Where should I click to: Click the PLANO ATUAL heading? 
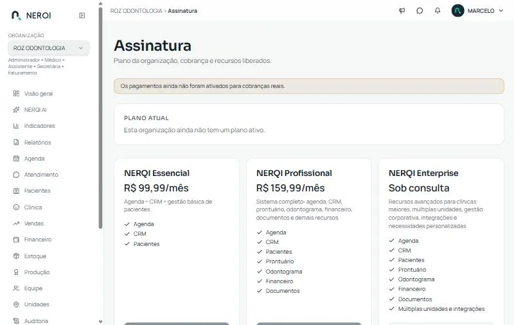tap(146, 118)
